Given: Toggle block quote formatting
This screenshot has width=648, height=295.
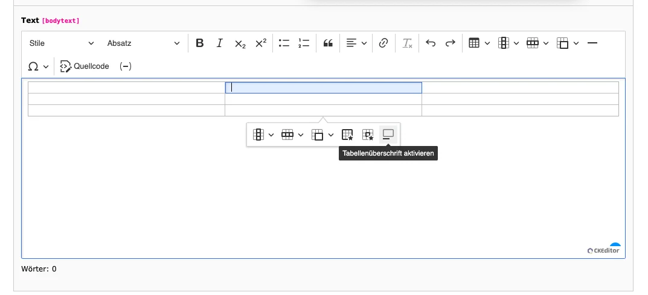Looking at the screenshot, I should pos(328,43).
